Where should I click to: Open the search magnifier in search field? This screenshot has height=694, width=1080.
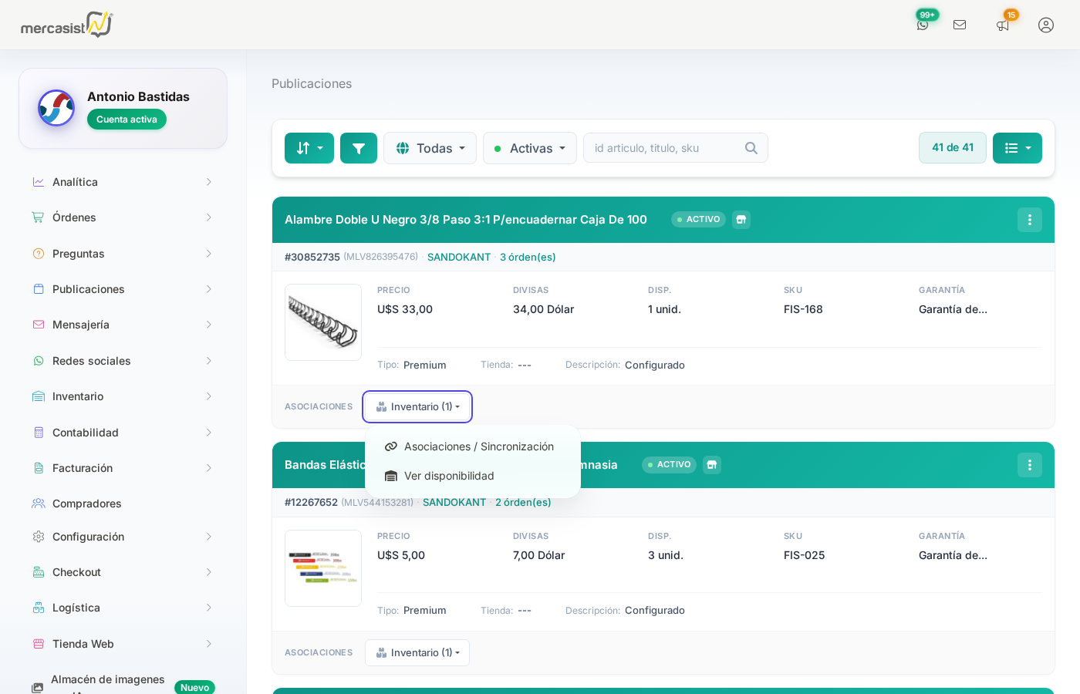pos(751,147)
